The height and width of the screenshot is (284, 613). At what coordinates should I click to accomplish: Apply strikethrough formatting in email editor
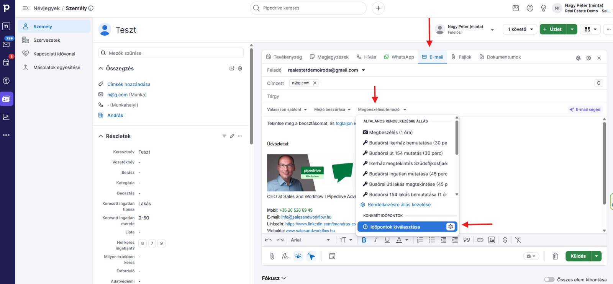[x=505, y=240]
